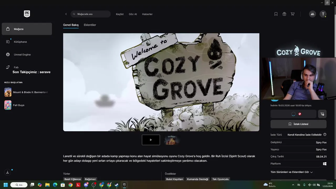Open the shopping cart icon in top bar
This screenshot has height=189, width=336.
292,14
